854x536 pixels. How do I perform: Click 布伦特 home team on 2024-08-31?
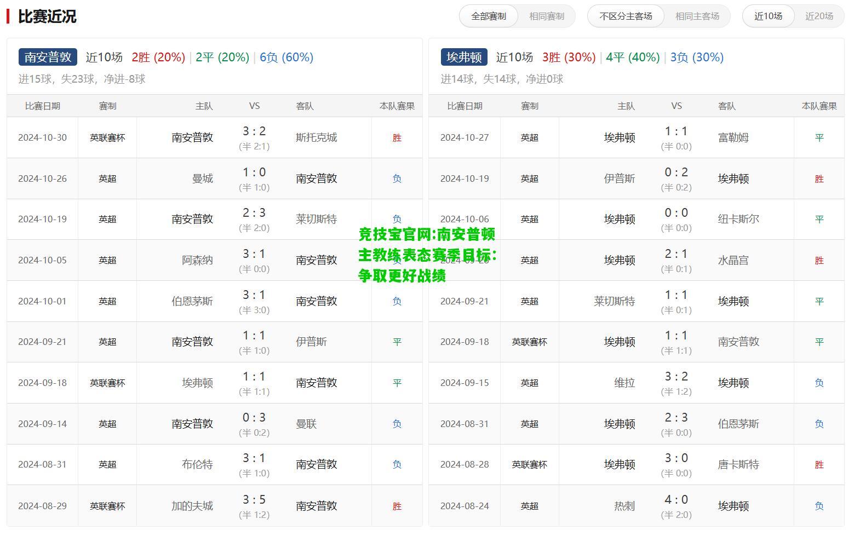pyautogui.click(x=197, y=464)
